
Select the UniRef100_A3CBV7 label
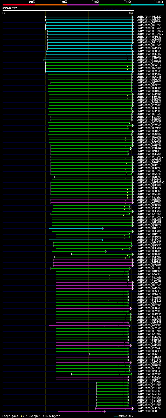149,408
